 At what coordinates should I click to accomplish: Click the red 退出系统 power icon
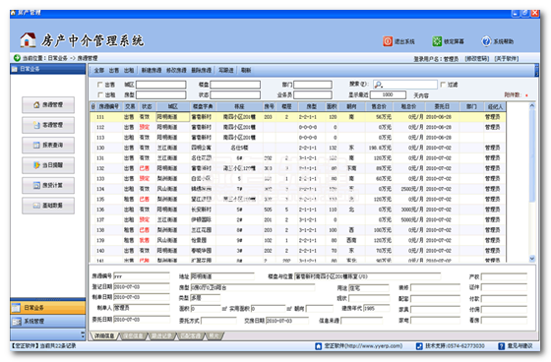388,41
